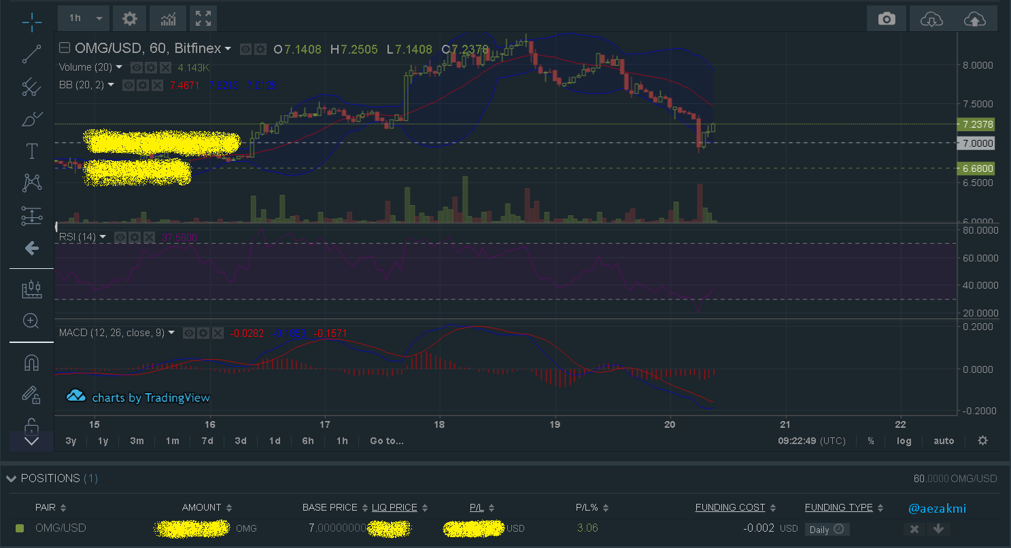Screen dimensions: 1011x548
Task: Select the text annotation tool
Action: coord(31,151)
